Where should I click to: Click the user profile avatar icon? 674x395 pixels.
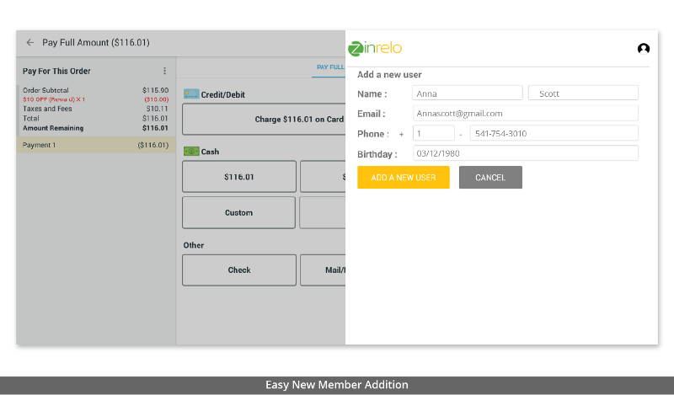(x=643, y=49)
